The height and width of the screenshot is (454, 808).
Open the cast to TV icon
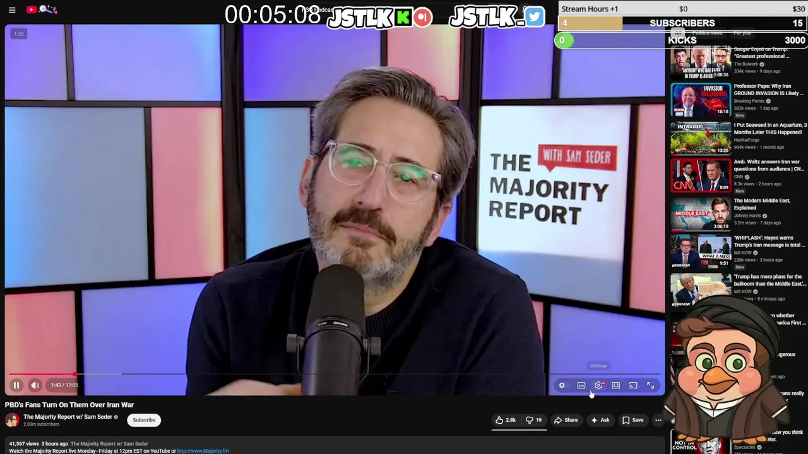(x=633, y=385)
